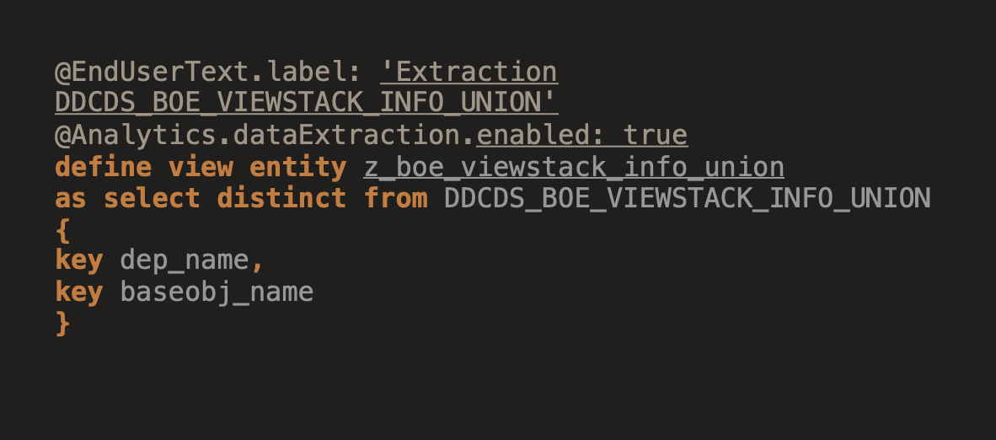Click the view keyword
Viewport: 996px width, 440px height.
click(x=201, y=167)
